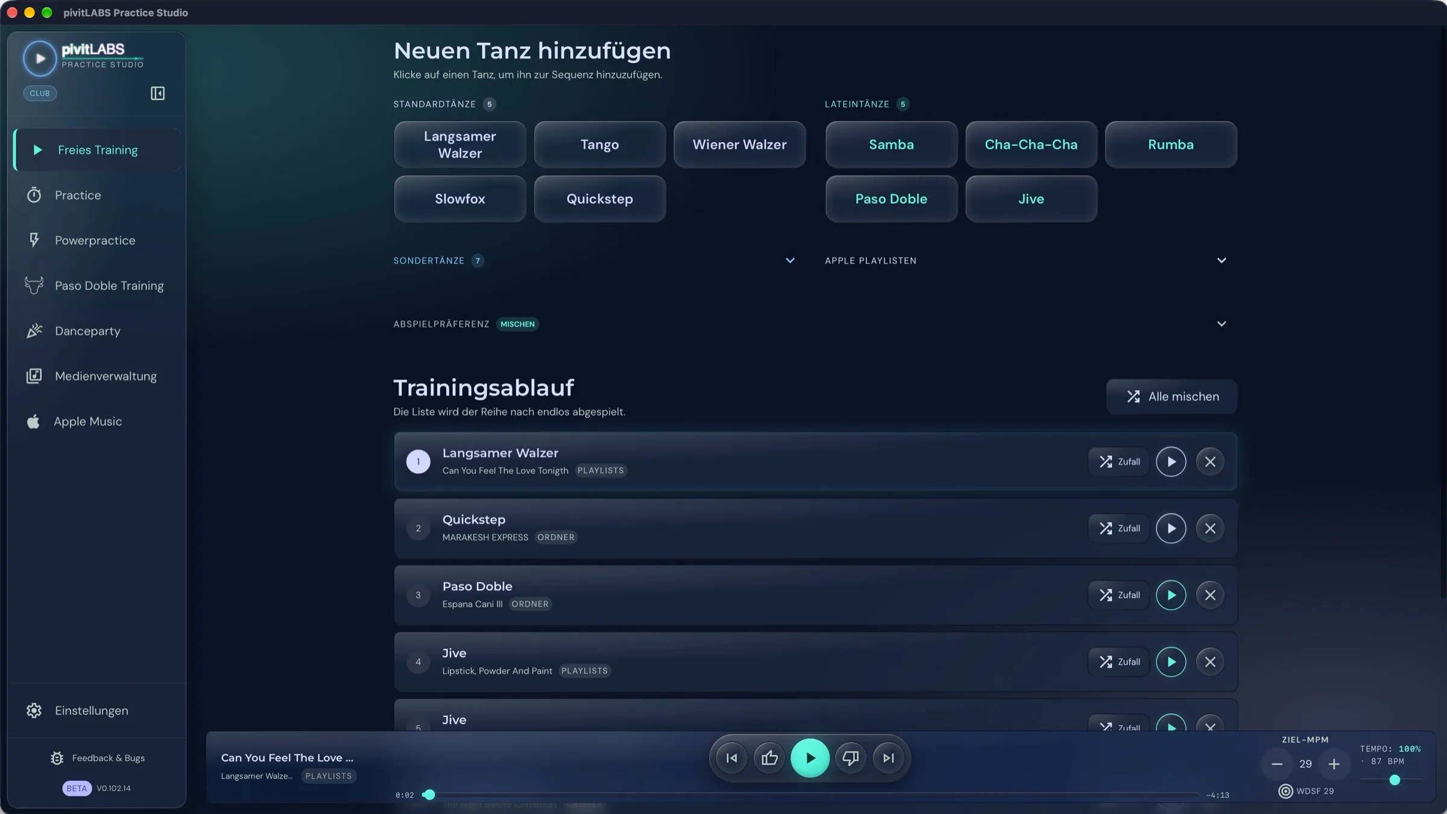Open Powerpractice in the sidebar

(96, 241)
